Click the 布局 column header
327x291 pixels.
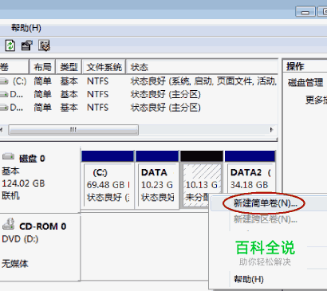point(42,67)
